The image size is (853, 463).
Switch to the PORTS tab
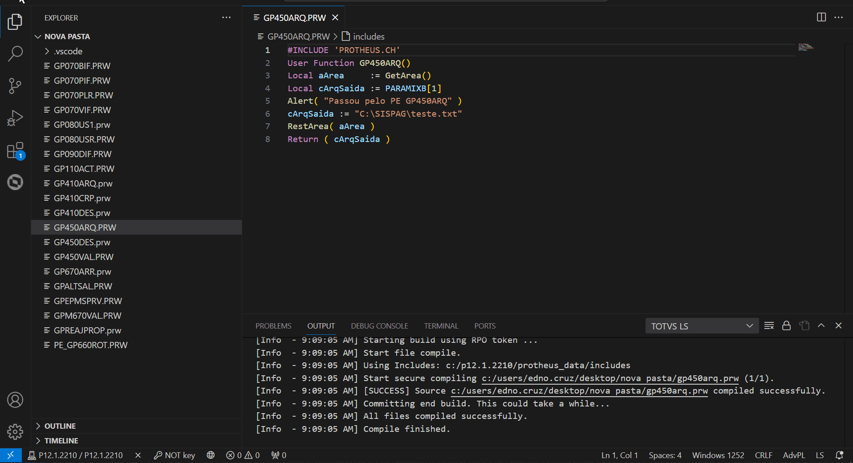(x=485, y=326)
